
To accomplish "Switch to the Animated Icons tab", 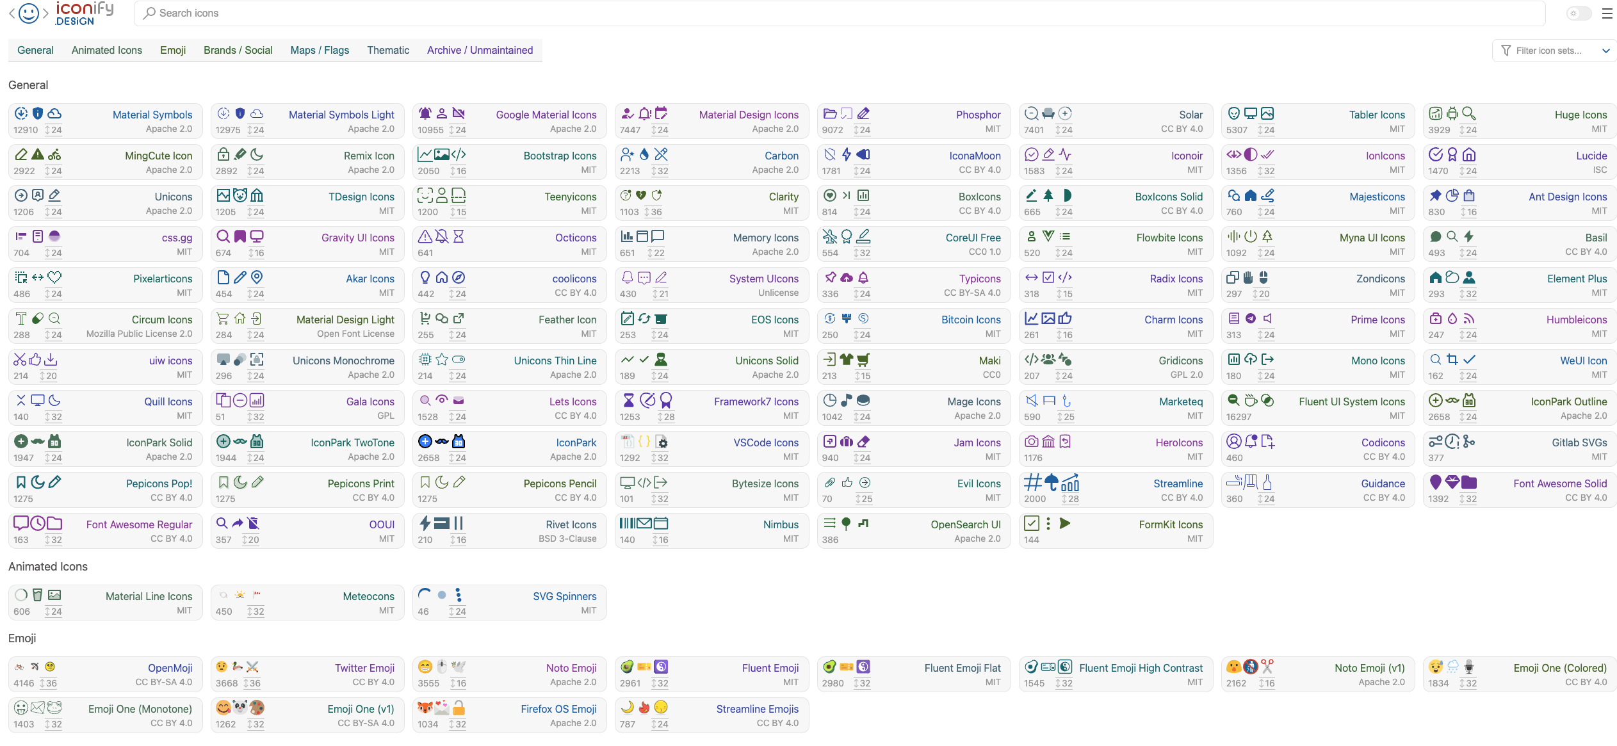I will pos(107,50).
